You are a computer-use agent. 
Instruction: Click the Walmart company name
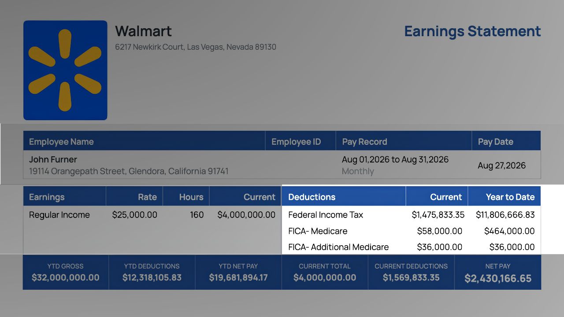(143, 31)
